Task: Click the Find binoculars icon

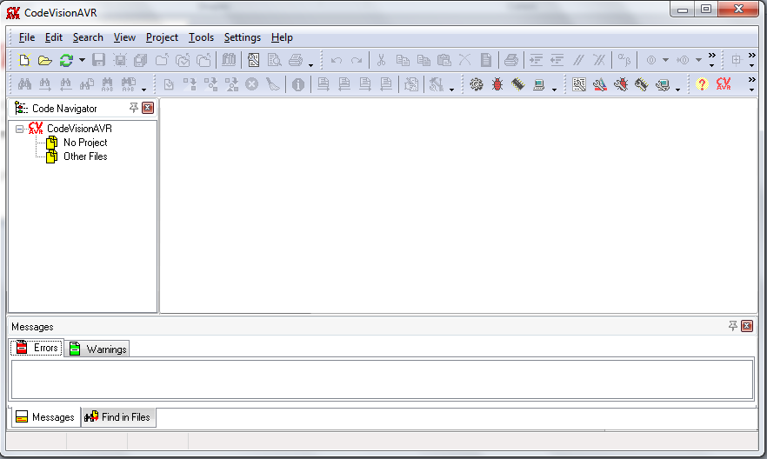Action: [x=24, y=84]
